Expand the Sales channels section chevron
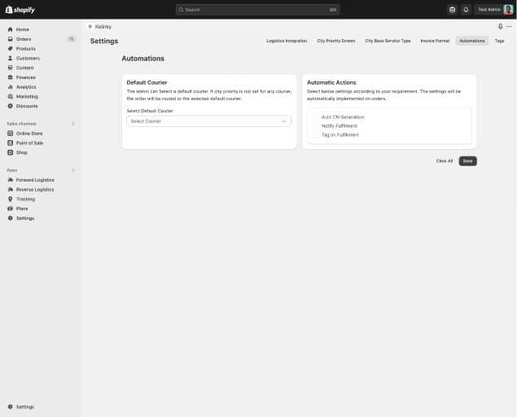Viewport: 517px width, 417px height. click(x=73, y=124)
